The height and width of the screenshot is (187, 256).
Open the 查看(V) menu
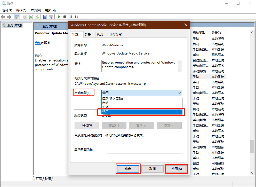click(36, 10)
